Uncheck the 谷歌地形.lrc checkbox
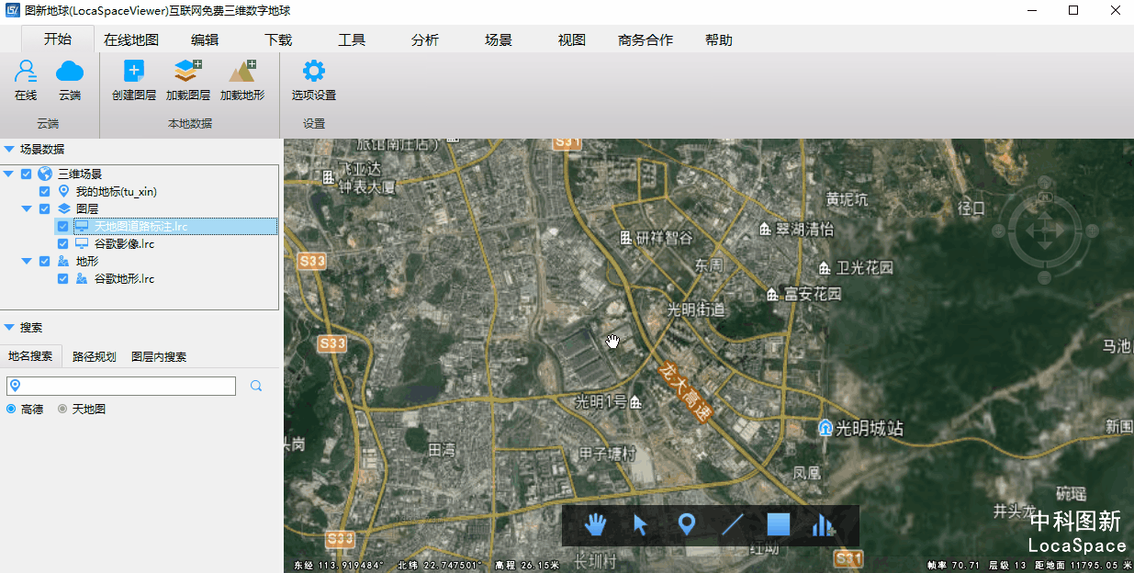The width and height of the screenshot is (1134, 573). point(63,278)
